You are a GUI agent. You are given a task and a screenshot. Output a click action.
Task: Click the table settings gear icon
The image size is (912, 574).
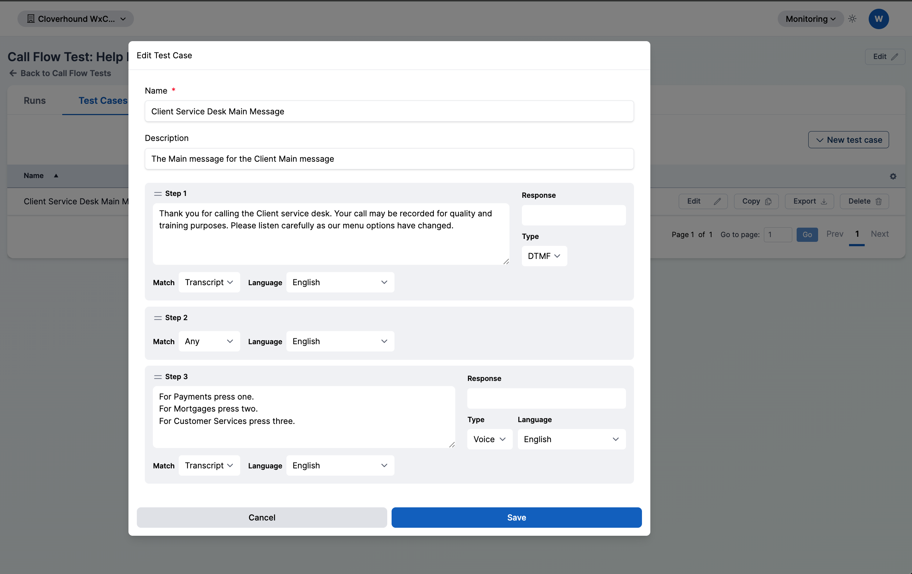click(x=893, y=176)
